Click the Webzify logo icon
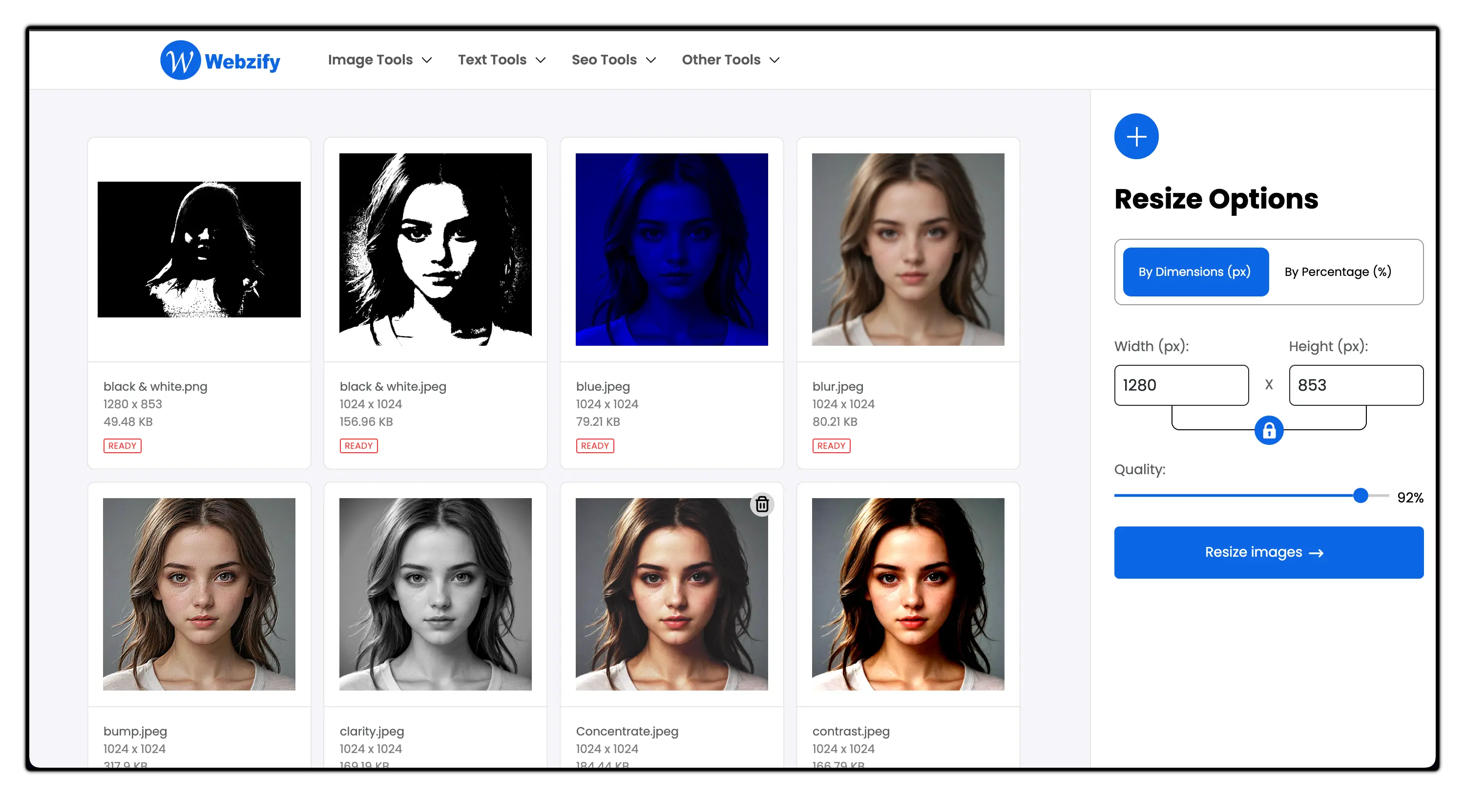The image size is (1465, 797). (180, 60)
